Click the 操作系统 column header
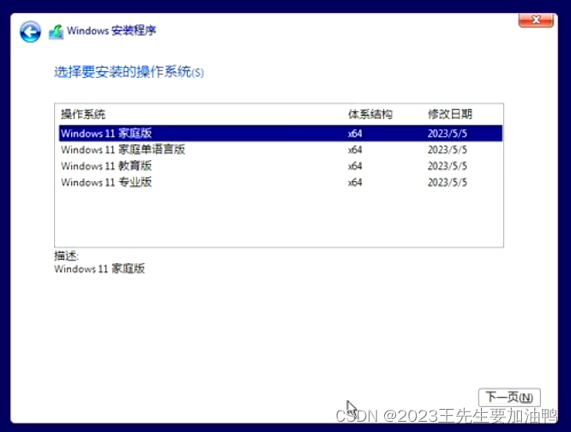The image size is (571, 432). tap(83, 114)
